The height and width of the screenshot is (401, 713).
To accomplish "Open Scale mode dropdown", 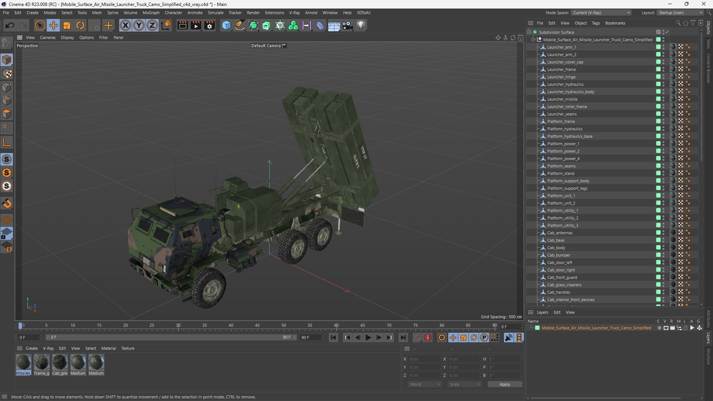I will tap(465, 384).
